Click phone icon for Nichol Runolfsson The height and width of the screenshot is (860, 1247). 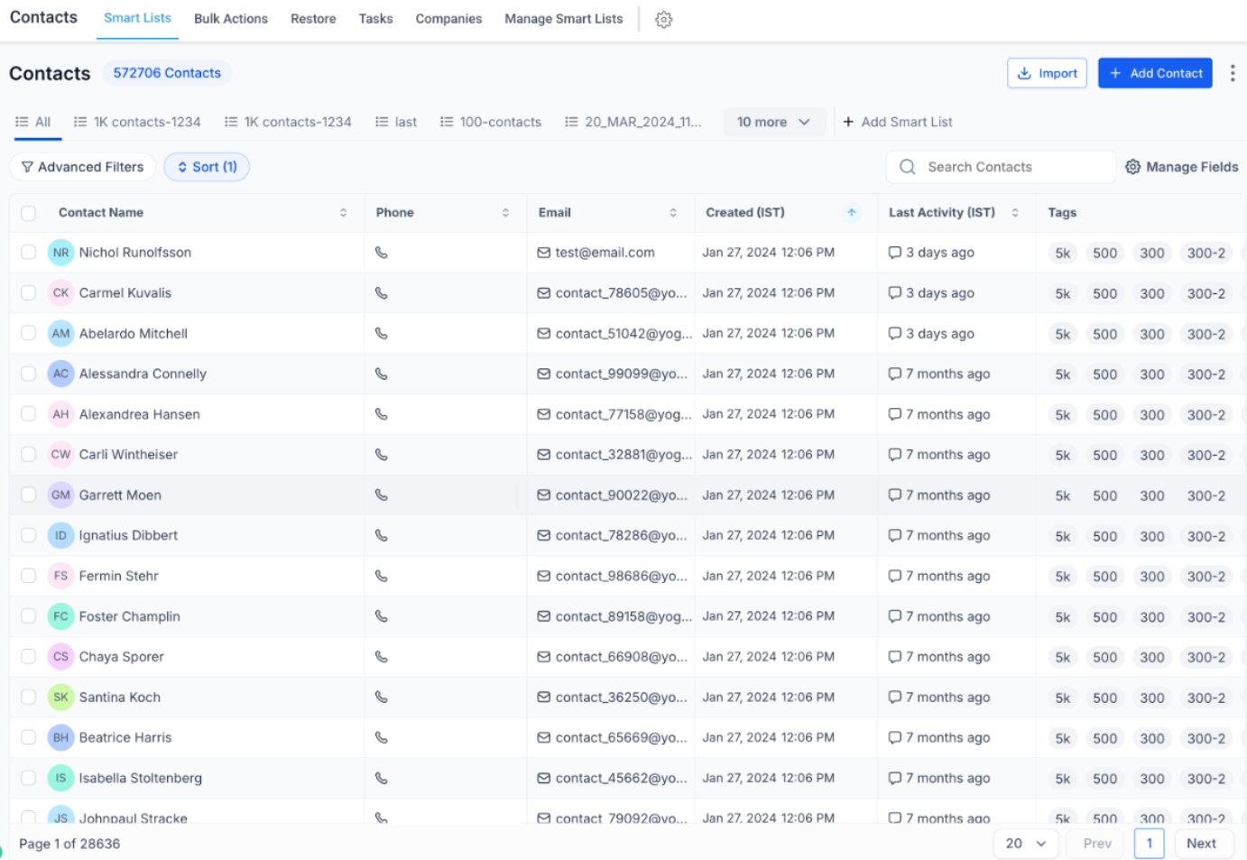382,253
